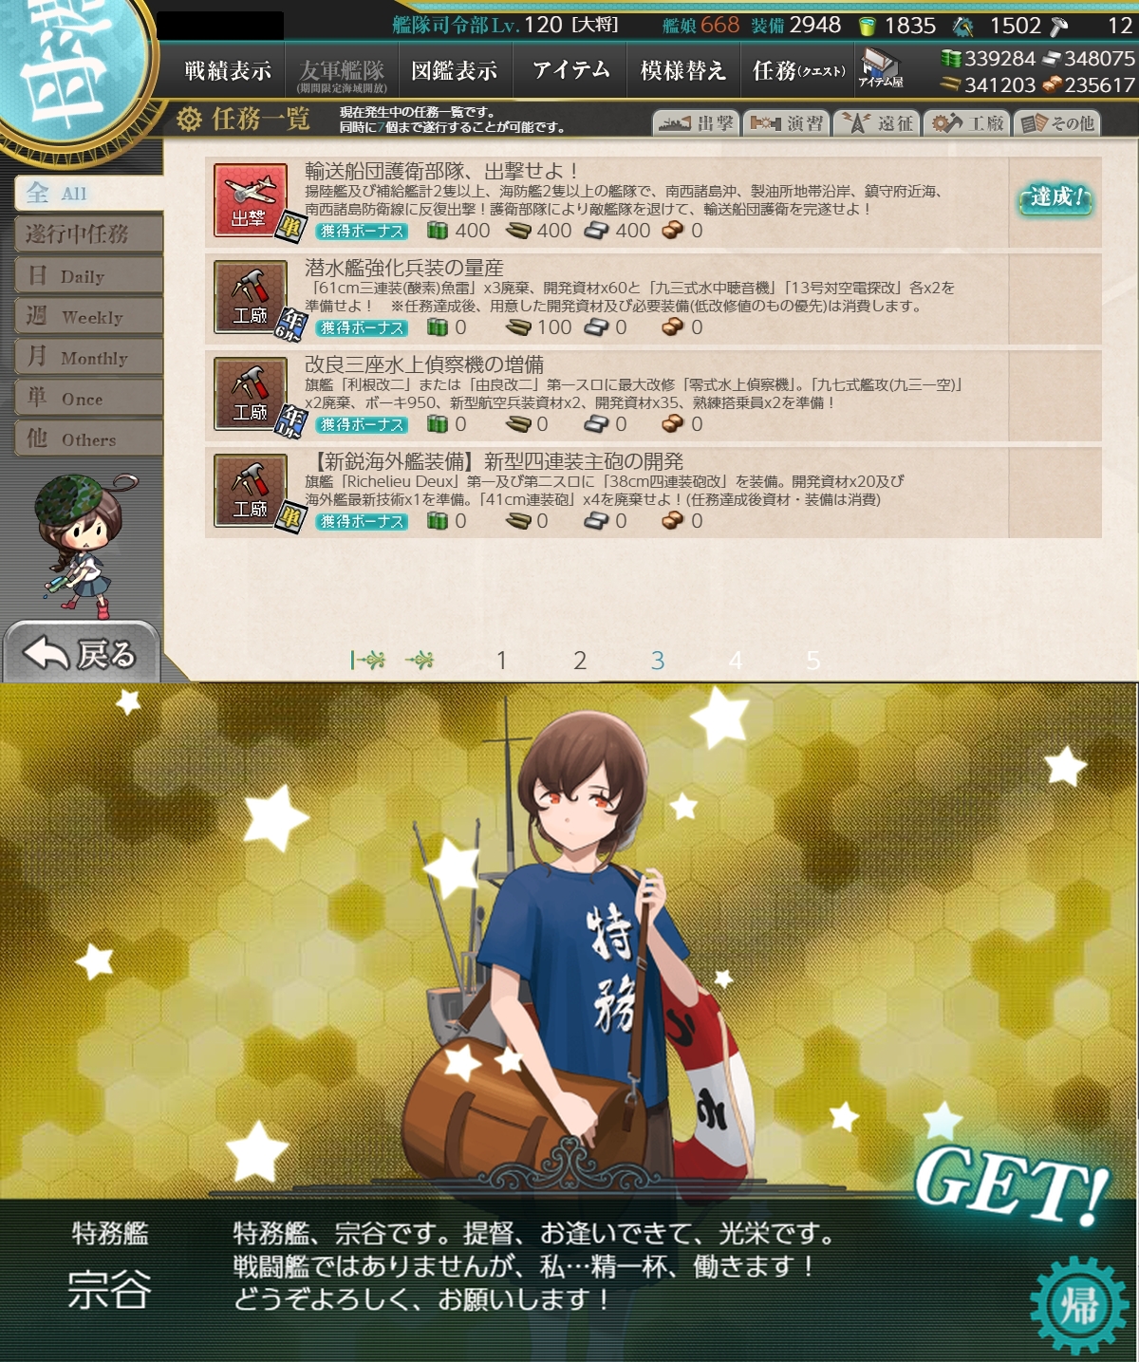Select the 潜水艦強化兵装の量産 factory quest icon
The image size is (1139, 1362).
pos(251,297)
